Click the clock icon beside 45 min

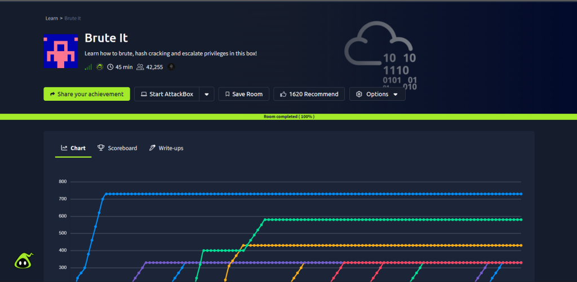pos(110,67)
